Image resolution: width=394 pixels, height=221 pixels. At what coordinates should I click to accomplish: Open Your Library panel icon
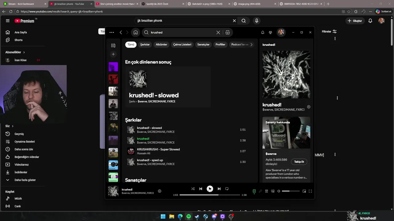tap(113, 45)
